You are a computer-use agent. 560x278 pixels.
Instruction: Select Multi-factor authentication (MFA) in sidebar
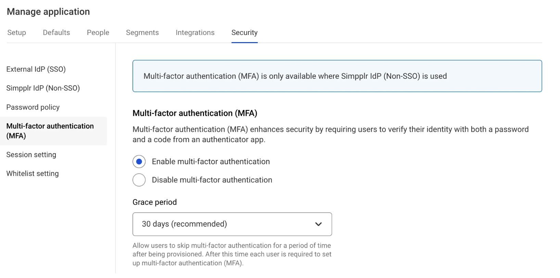(50, 131)
